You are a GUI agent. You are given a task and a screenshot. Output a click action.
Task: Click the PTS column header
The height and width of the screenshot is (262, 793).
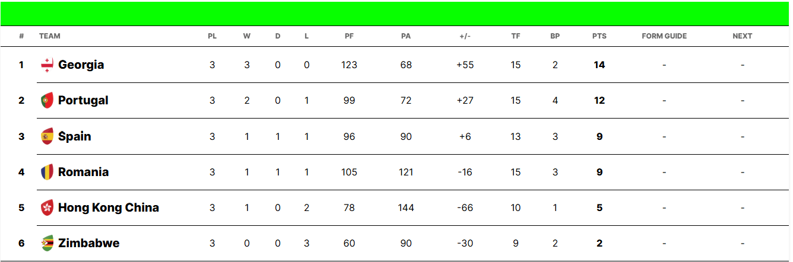[599, 36]
